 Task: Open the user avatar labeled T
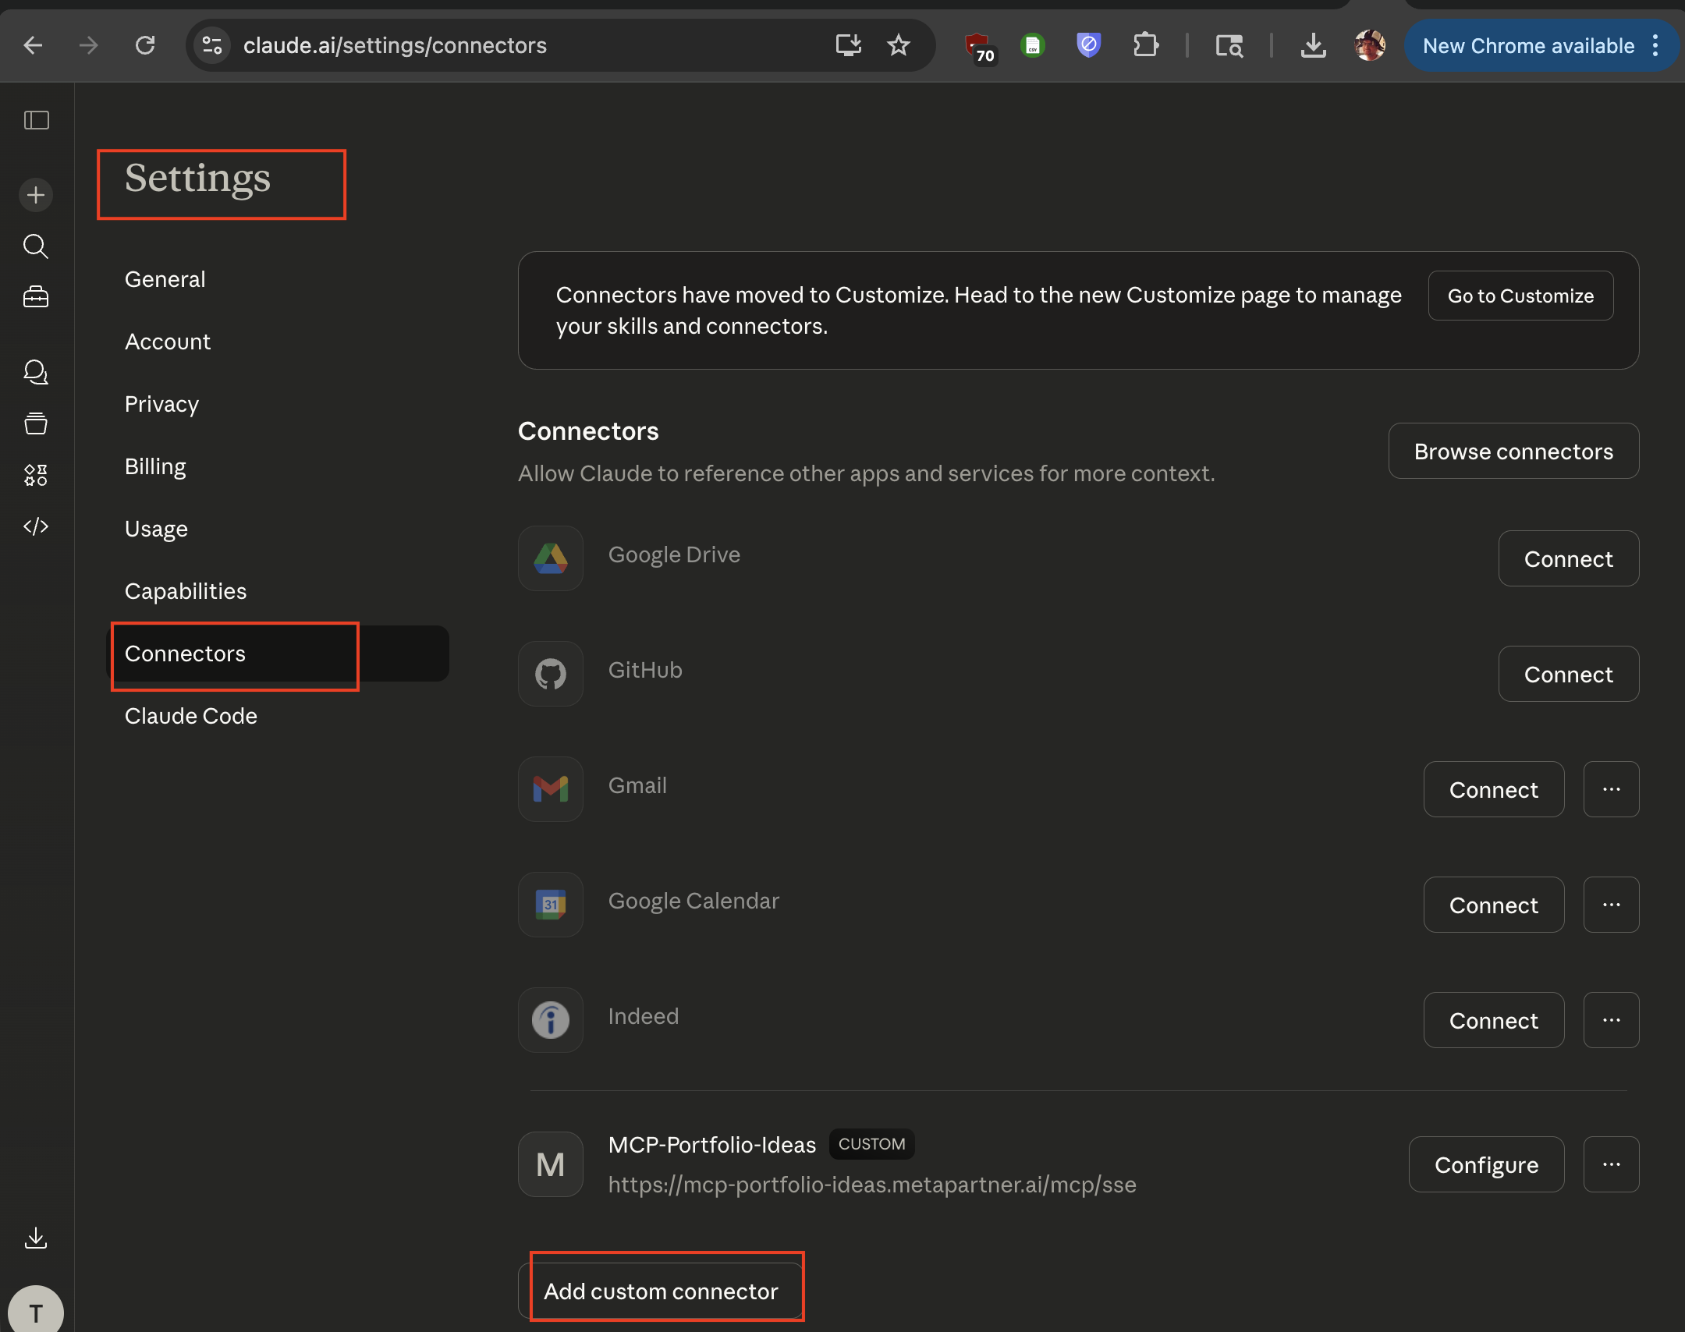36,1309
